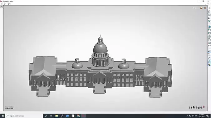Select the shaded teal cube render icon
This screenshot has height=118, width=211.
209,21
